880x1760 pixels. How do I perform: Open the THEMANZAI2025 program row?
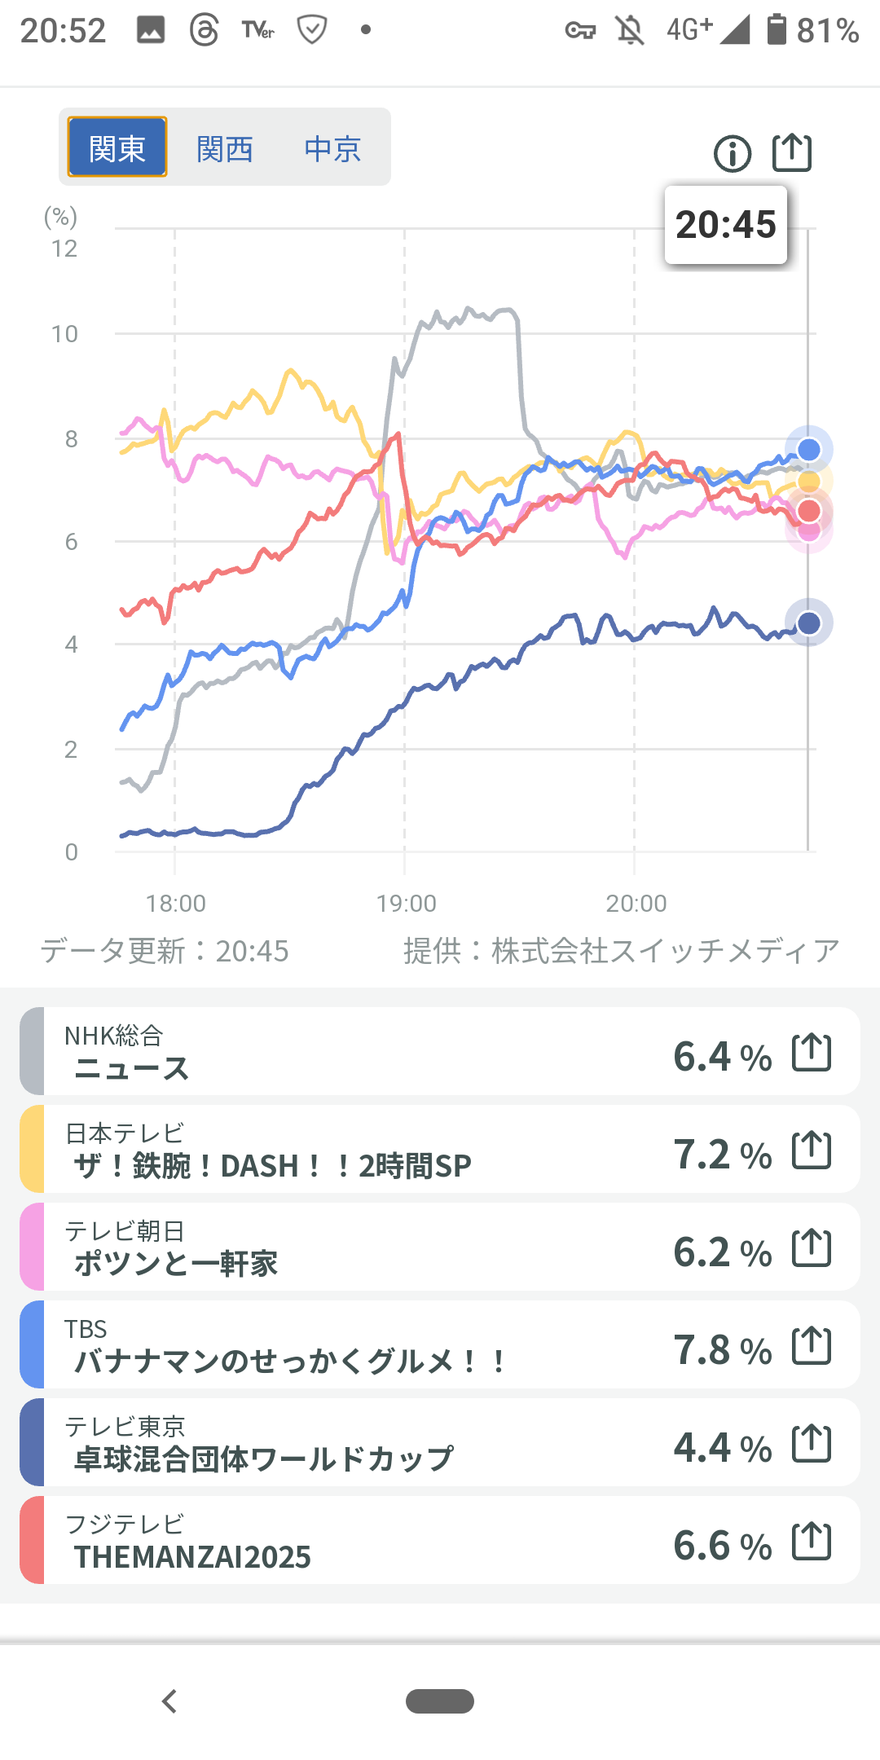367,1541
